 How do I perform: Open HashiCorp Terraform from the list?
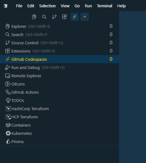click(59, 109)
